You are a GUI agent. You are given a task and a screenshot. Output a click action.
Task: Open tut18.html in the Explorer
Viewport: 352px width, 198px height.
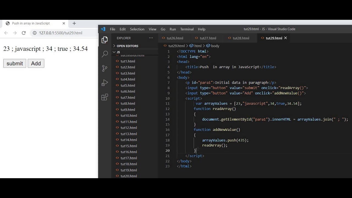point(129,164)
